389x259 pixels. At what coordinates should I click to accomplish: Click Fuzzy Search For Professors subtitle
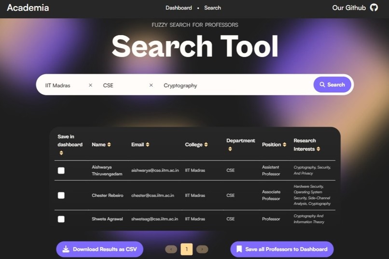195,25
